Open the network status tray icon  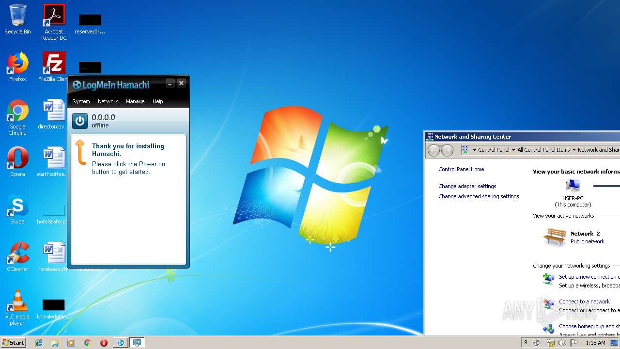(550, 343)
